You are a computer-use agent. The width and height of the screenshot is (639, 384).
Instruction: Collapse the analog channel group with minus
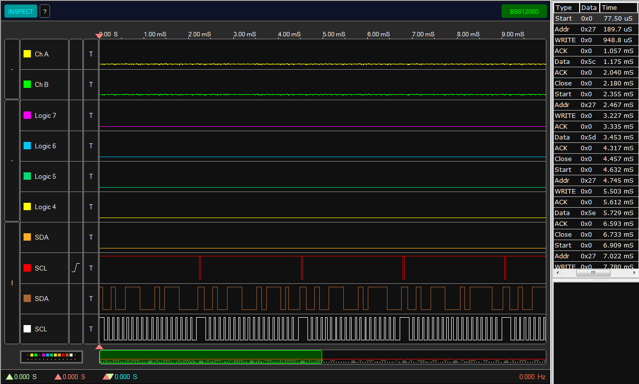12,69
